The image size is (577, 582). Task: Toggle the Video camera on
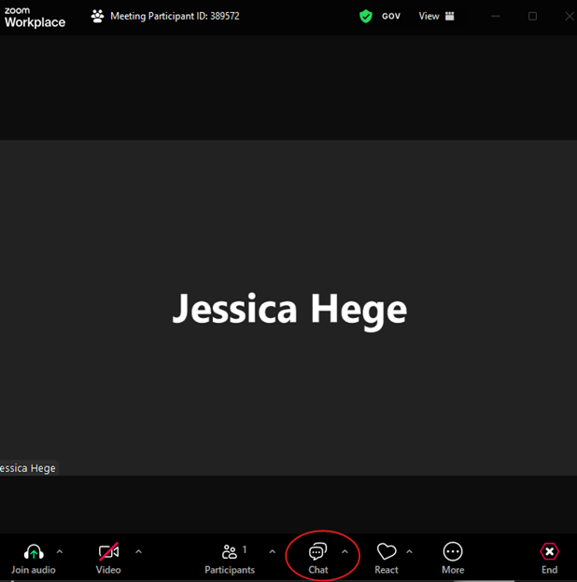[x=108, y=552]
